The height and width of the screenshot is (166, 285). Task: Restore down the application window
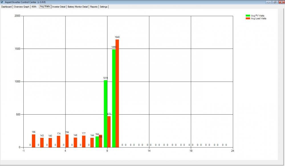(x=275, y=2)
